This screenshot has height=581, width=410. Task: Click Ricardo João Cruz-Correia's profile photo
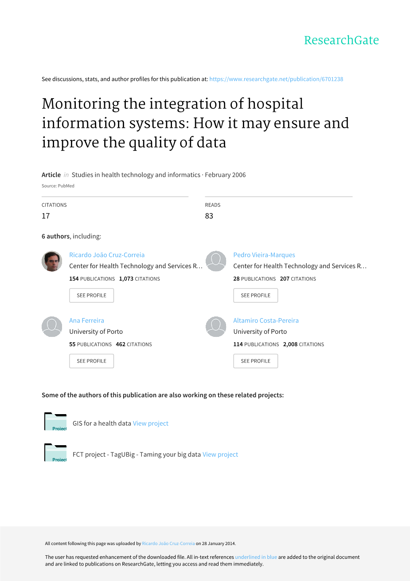[52, 261]
